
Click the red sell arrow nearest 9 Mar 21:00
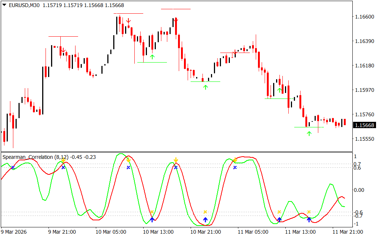click(x=63, y=50)
